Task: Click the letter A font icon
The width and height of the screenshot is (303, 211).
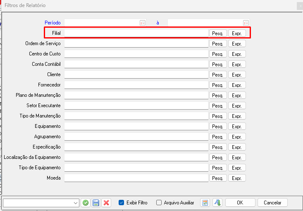Action: click(x=217, y=203)
